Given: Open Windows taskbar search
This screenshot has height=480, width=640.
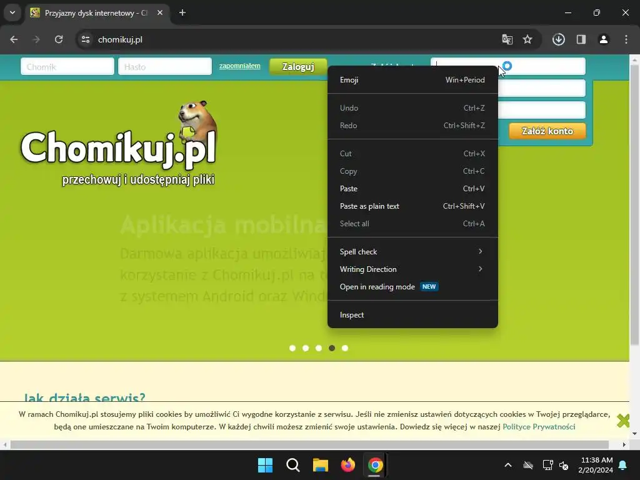Looking at the screenshot, I should [x=293, y=465].
